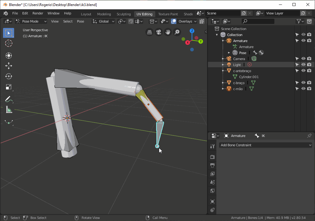This screenshot has height=221, width=315.
Task: Open the Add Bone Constraint dropdown
Action: tap(265, 145)
